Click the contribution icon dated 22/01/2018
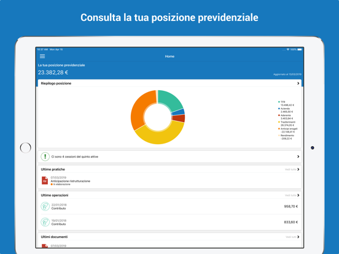Viewport: 339px width, 254px height. 45,206
